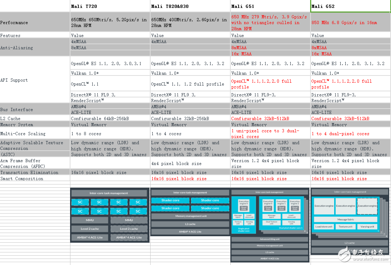391x265 pixels.
Task: Click the Smart Composition row label
Action: pos(35,178)
